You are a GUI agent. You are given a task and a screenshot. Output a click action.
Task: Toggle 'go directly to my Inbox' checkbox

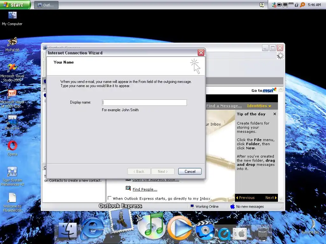[110, 198]
